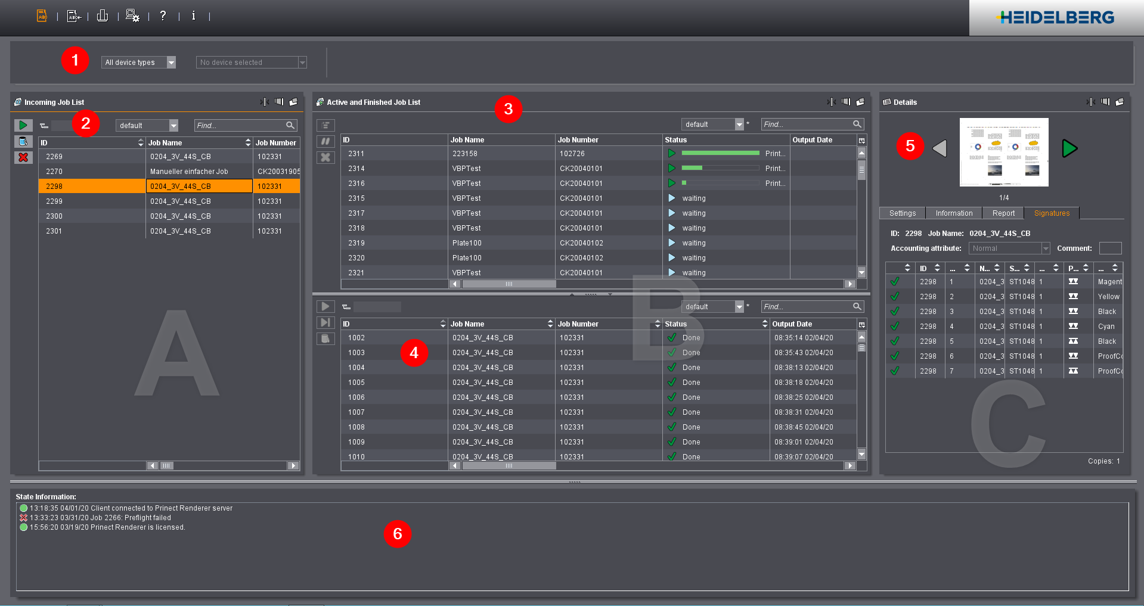This screenshot has width=1144, height=606.
Task: Go to previous preview with the gray arrow
Action: (940, 148)
